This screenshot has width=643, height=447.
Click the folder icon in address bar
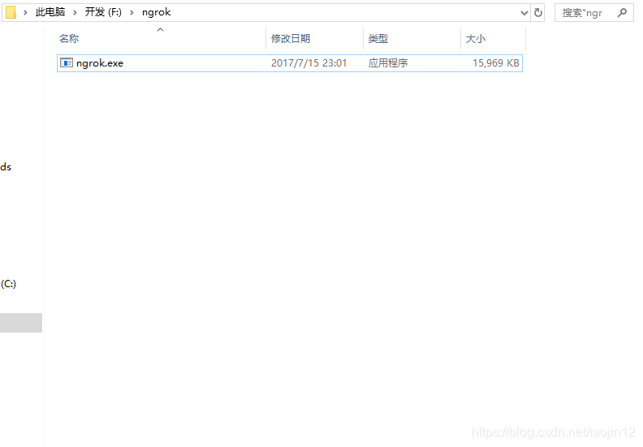[11, 12]
